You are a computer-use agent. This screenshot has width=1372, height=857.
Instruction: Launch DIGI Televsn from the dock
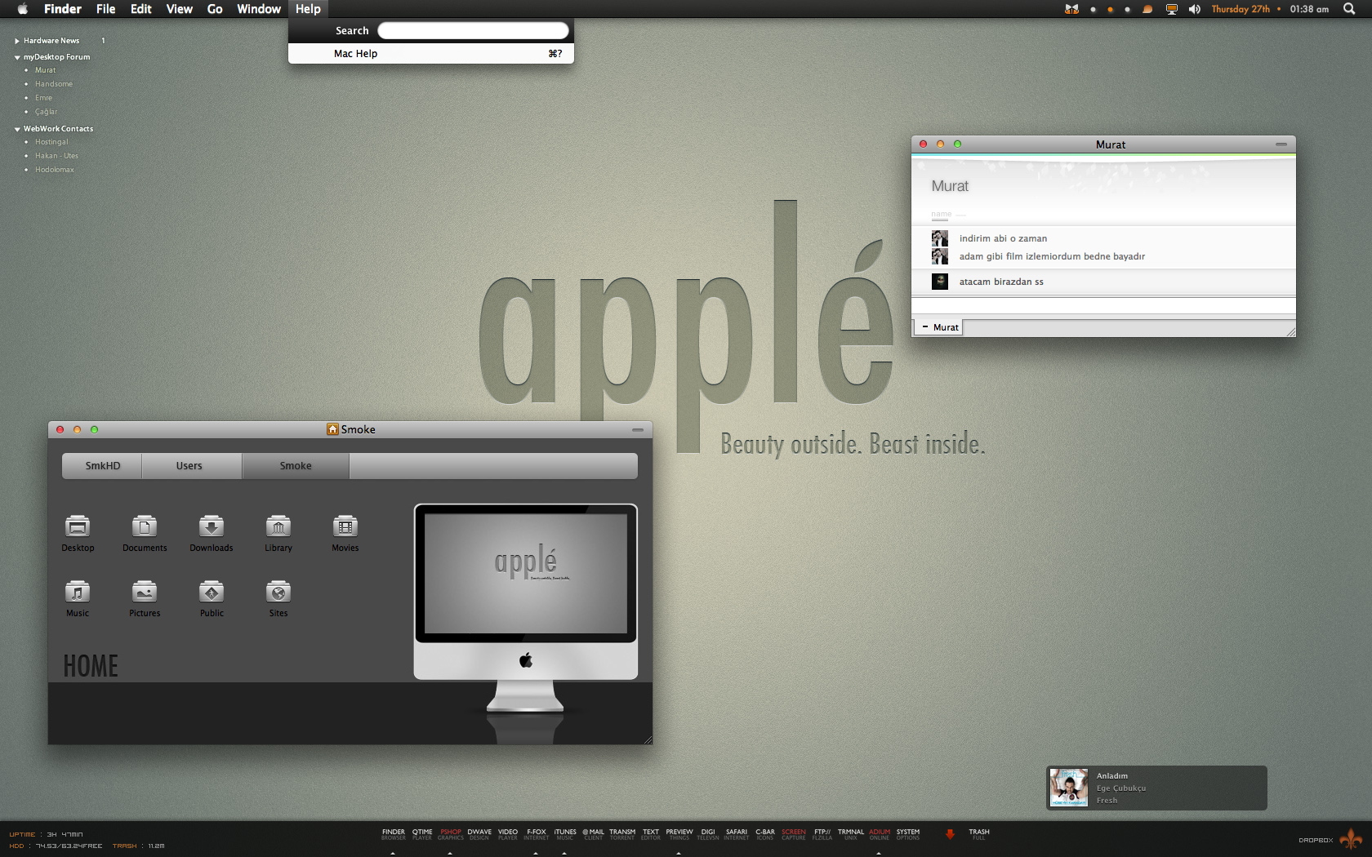click(x=708, y=834)
